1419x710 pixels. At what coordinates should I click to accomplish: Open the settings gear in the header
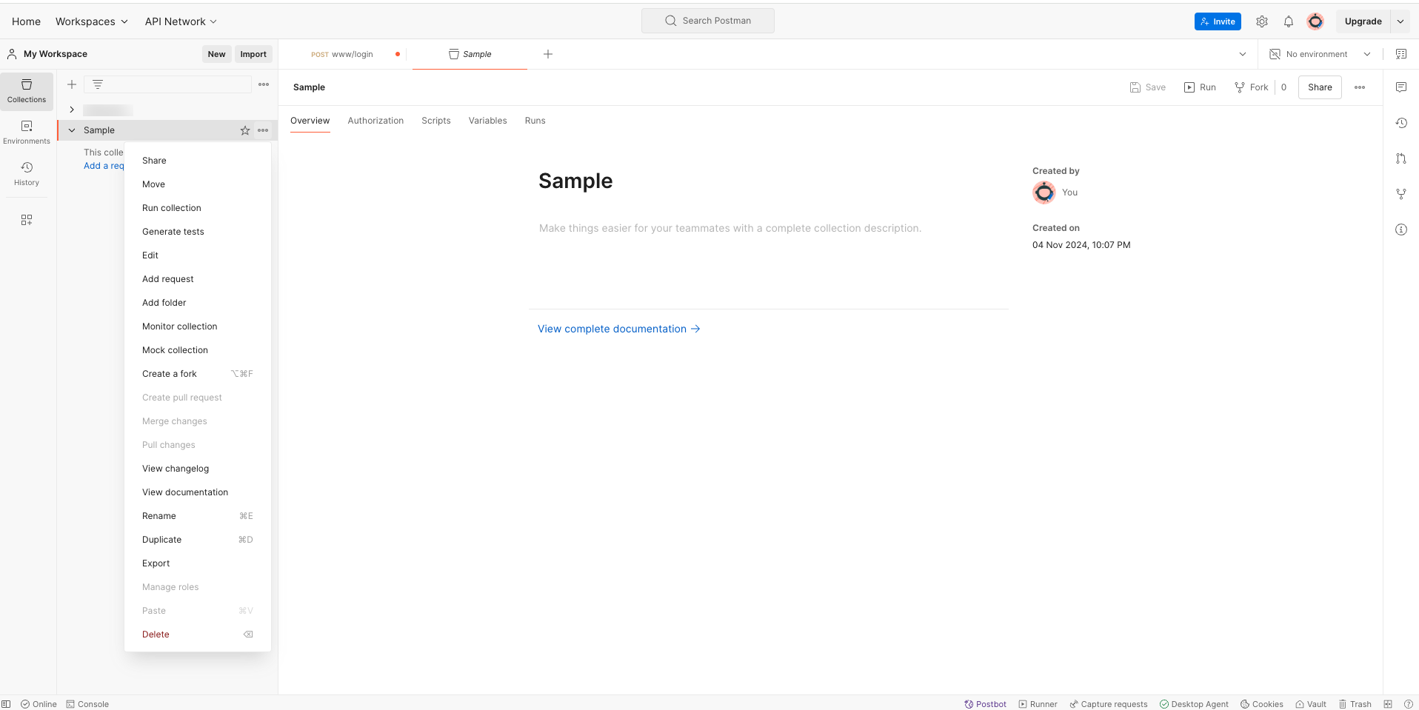click(x=1262, y=21)
